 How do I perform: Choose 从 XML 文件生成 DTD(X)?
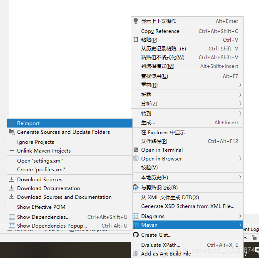pyautogui.click(x=187, y=197)
